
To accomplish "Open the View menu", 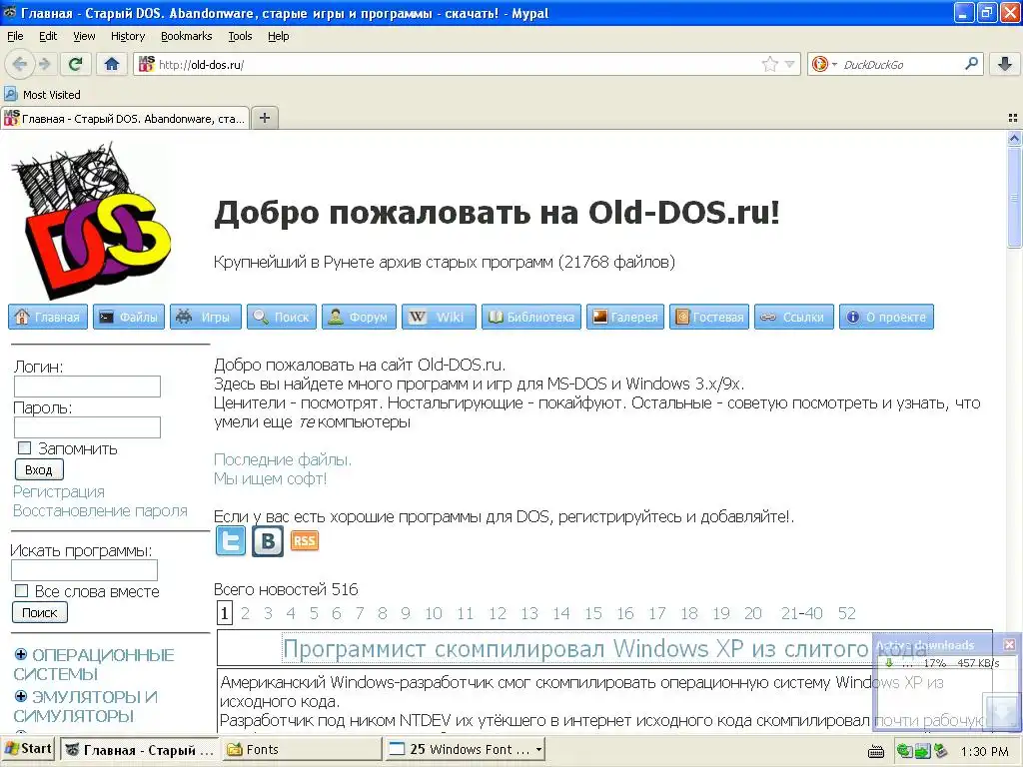I will click(84, 36).
